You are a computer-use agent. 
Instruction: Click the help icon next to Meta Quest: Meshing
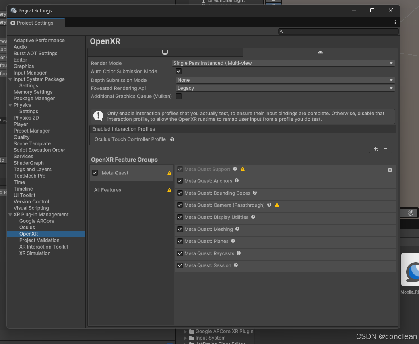click(237, 229)
